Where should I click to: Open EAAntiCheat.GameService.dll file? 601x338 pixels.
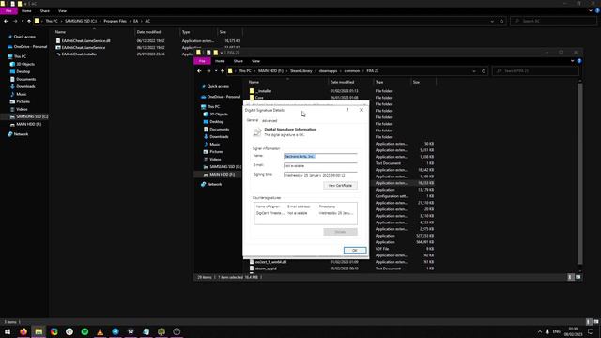[x=85, y=41]
